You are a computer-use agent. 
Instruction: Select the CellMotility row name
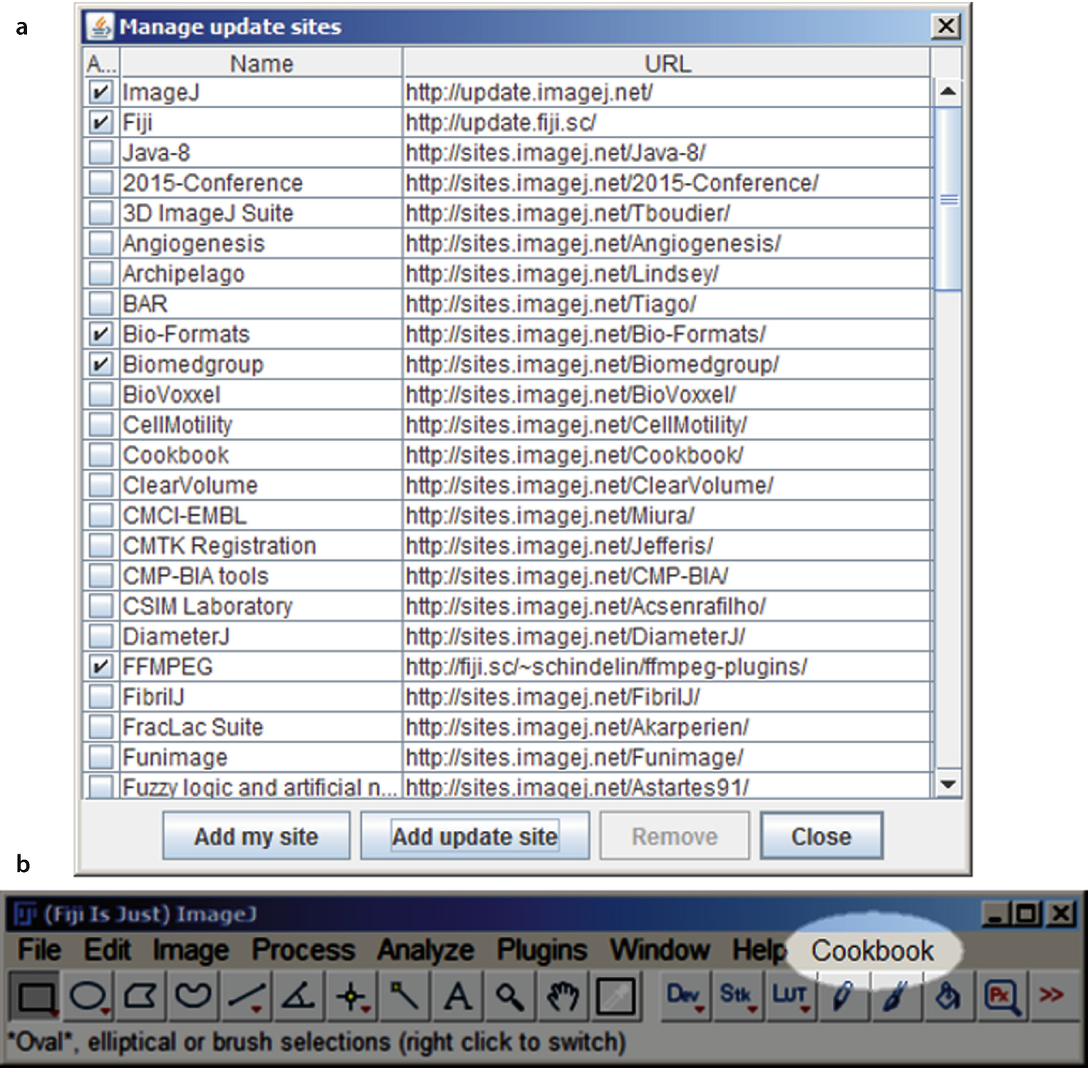[178, 425]
